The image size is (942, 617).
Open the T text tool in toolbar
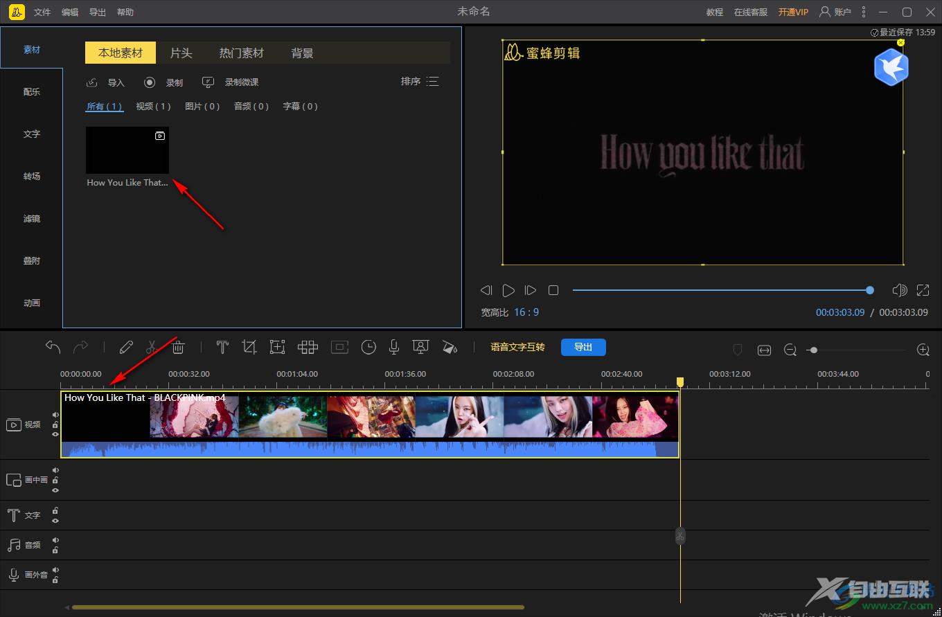pyautogui.click(x=222, y=347)
